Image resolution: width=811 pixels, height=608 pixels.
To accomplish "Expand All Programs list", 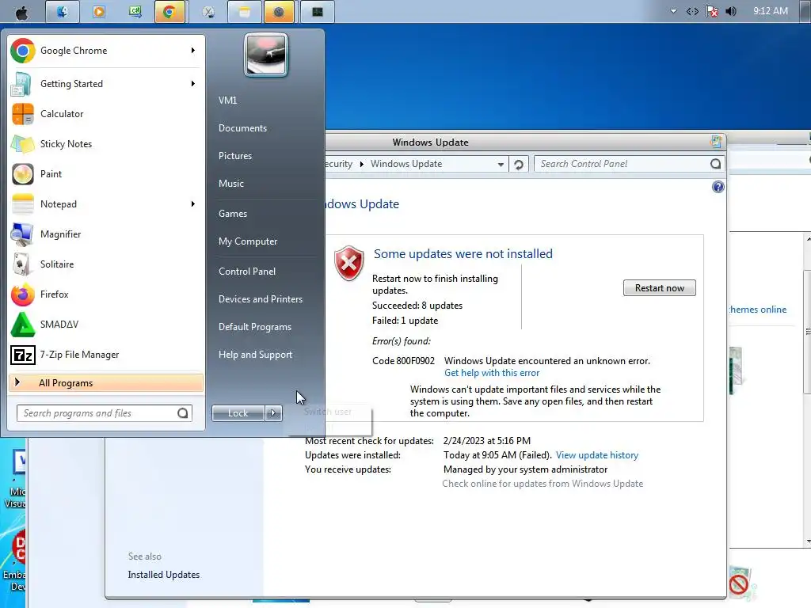I will 106,383.
